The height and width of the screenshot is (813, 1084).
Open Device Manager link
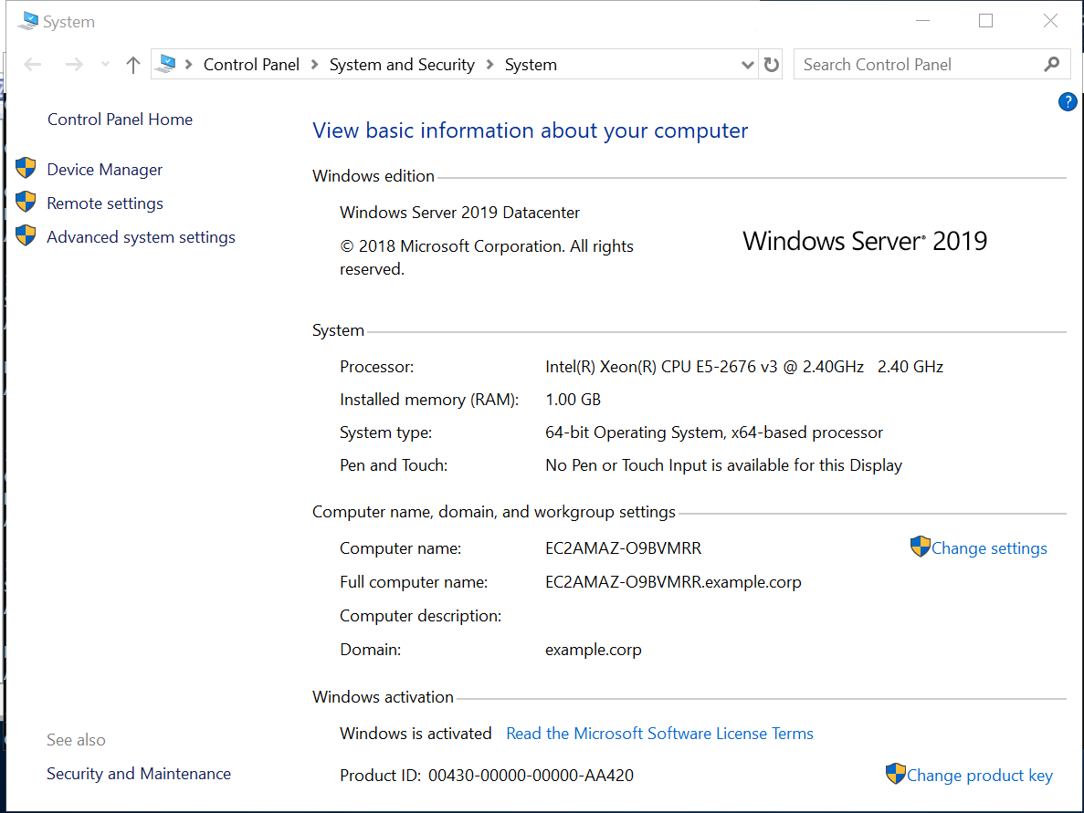pyautogui.click(x=104, y=169)
